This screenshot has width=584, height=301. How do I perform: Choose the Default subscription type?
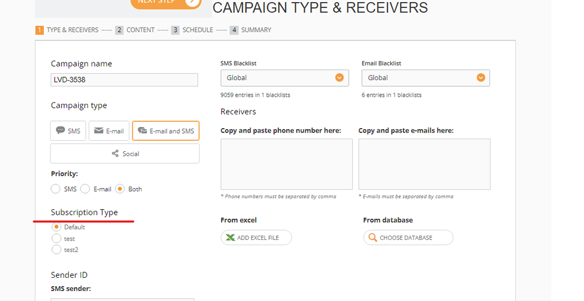pyautogui.click(x=56, y=227)
